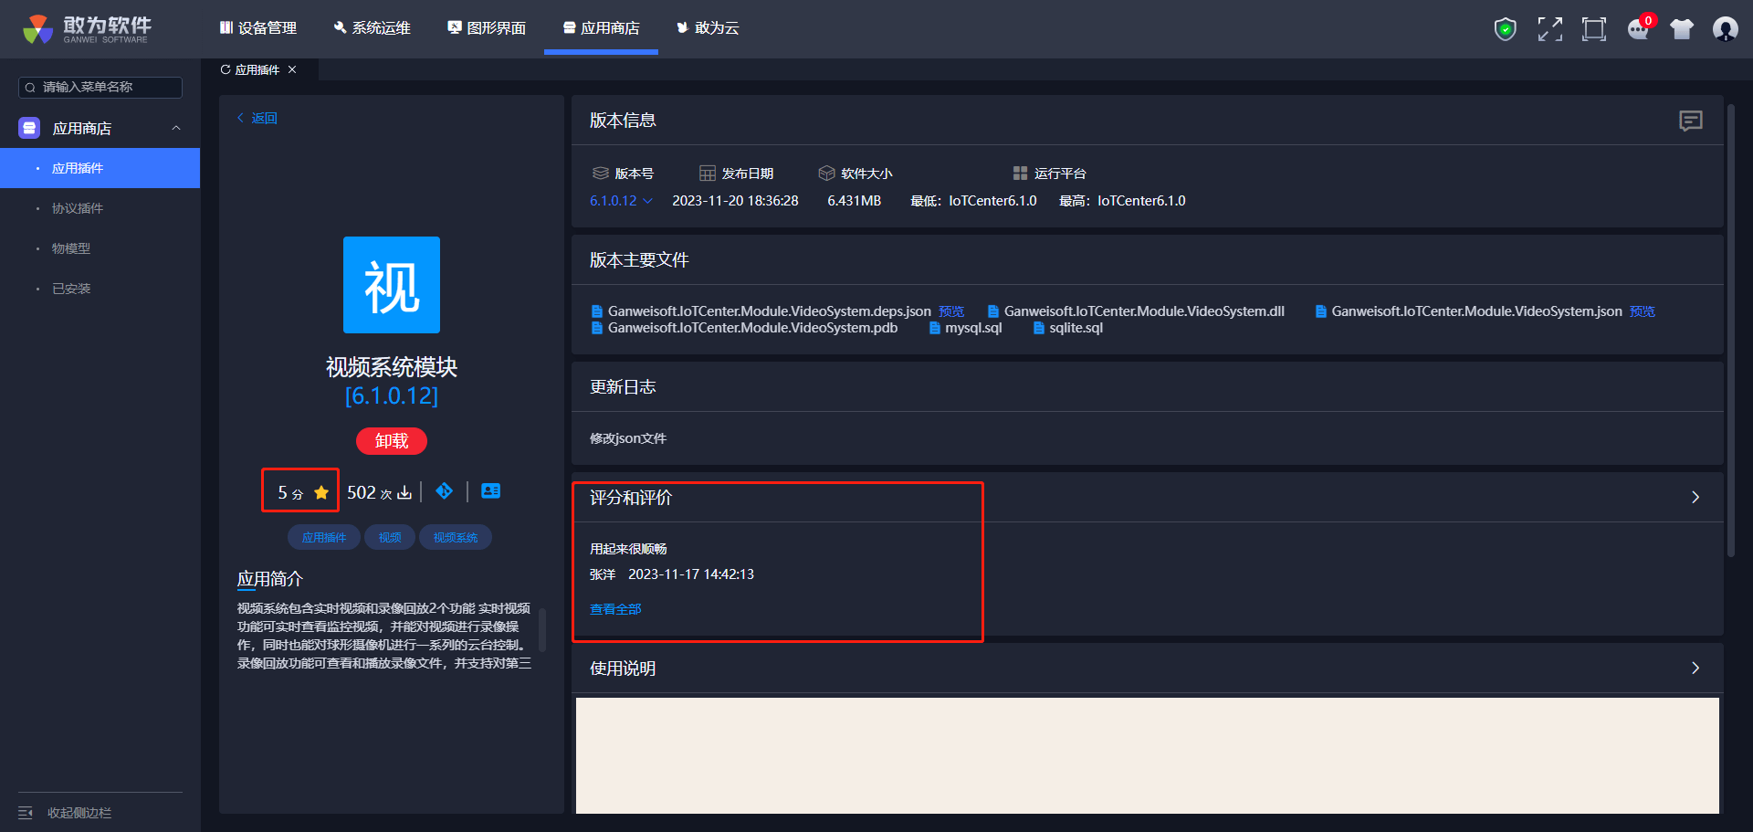Click the 软件大小 box icon
This screenshot has width=1753, height=832.
[x=827, y=174]
